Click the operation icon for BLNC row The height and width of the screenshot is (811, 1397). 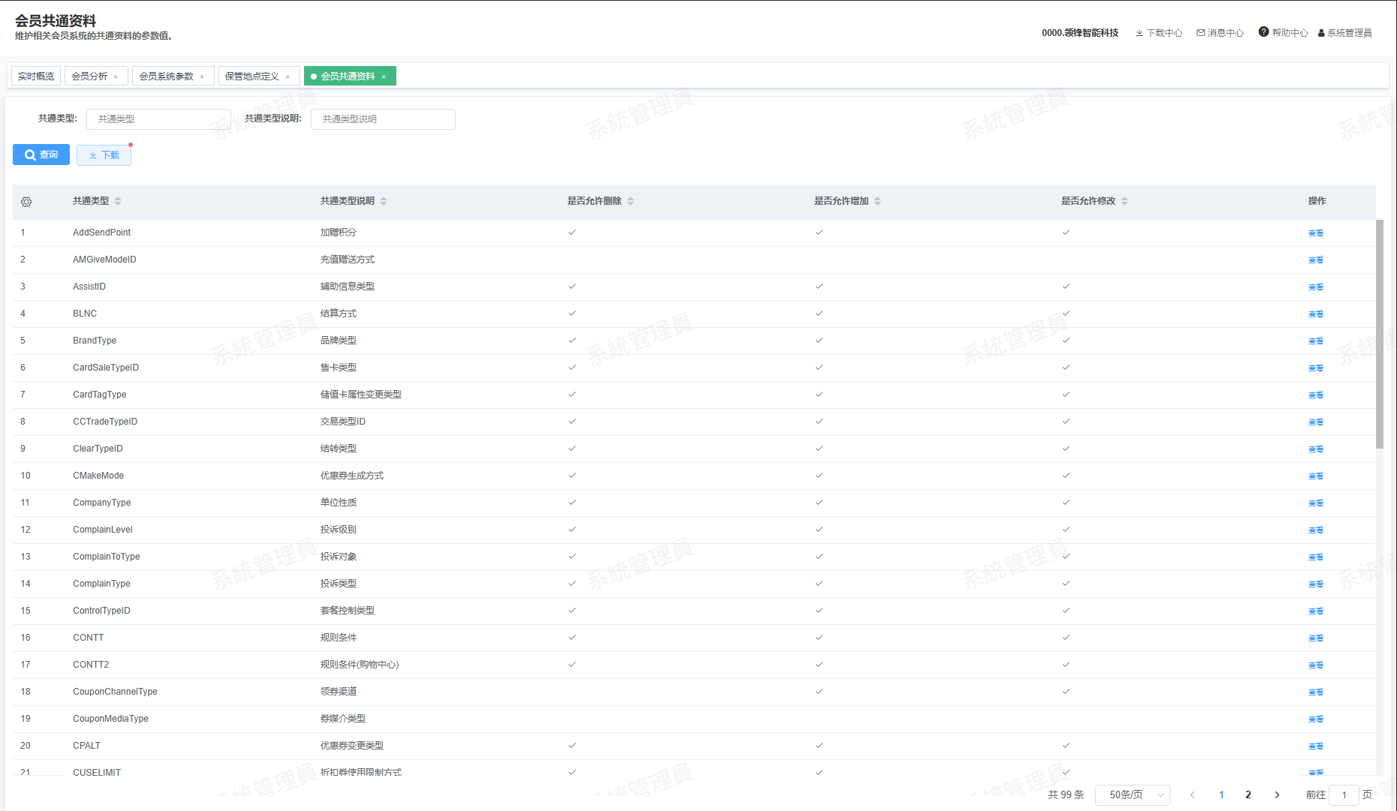pyautogui.click(x=1316, y=314)
